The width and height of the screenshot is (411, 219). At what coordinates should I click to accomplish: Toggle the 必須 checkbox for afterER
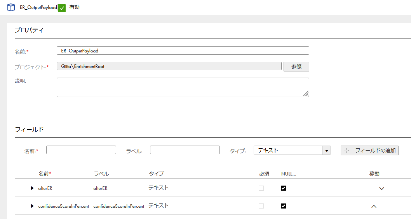[261, 188]
